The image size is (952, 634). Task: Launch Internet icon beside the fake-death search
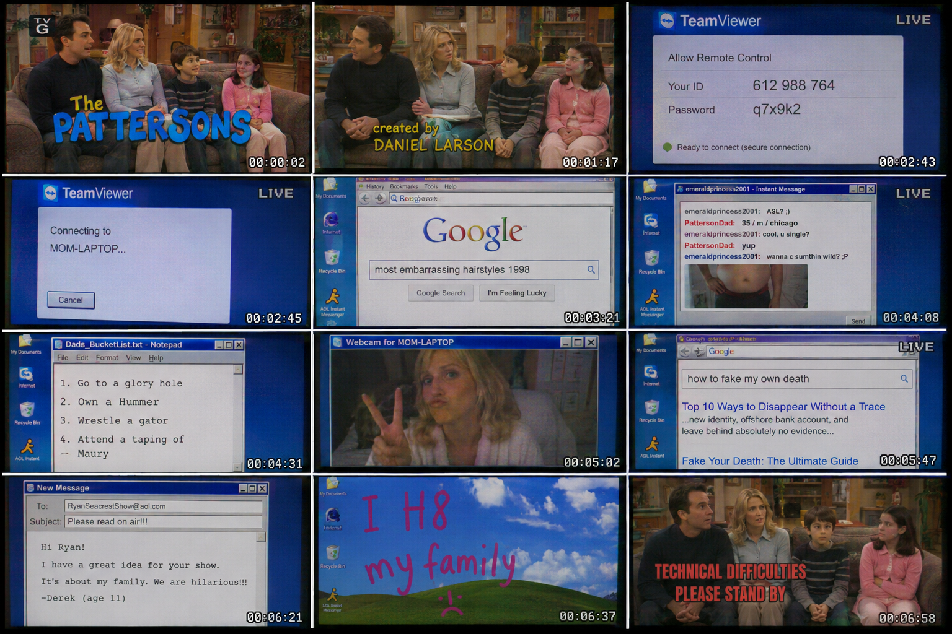[x=651, y=375]
